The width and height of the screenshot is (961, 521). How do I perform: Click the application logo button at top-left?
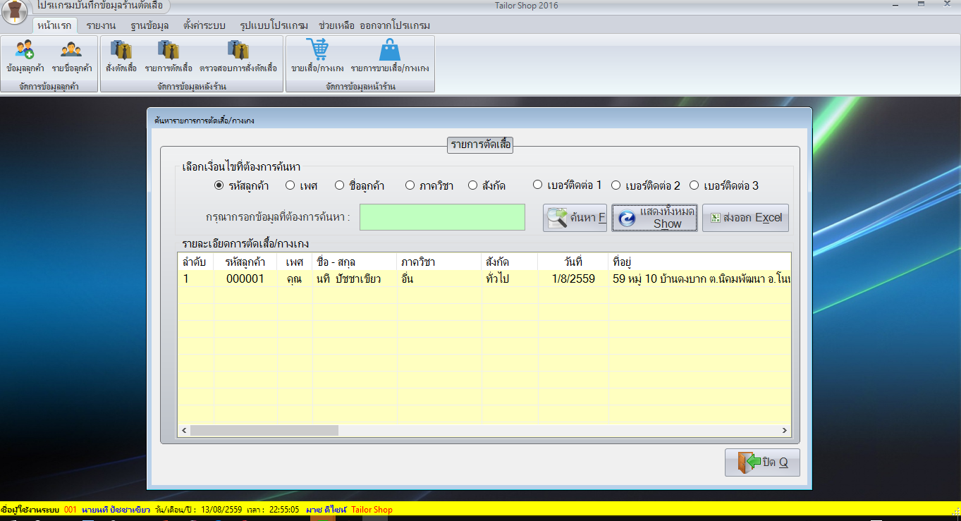[x=14, y=12]
